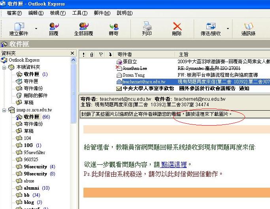
Task: Close the 資料夾 folder pane
Action: click(x=72, y=53)
